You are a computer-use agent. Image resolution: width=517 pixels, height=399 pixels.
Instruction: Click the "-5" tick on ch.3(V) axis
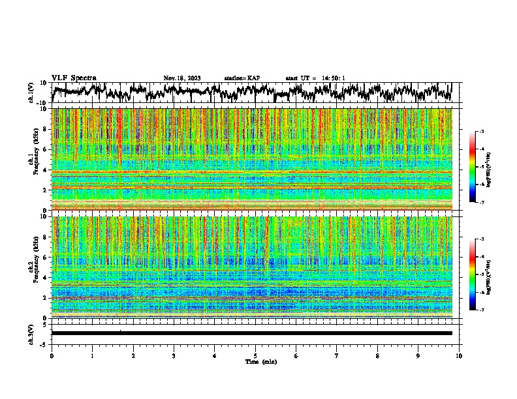44,345
